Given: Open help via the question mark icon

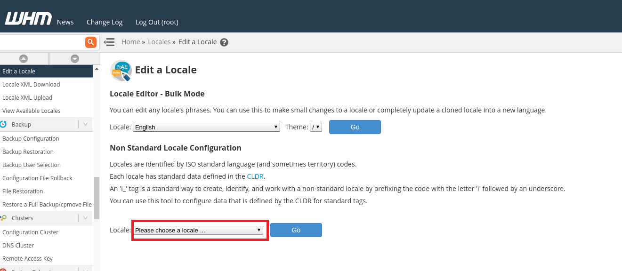Looking at the screenshot, I should 224,42.
